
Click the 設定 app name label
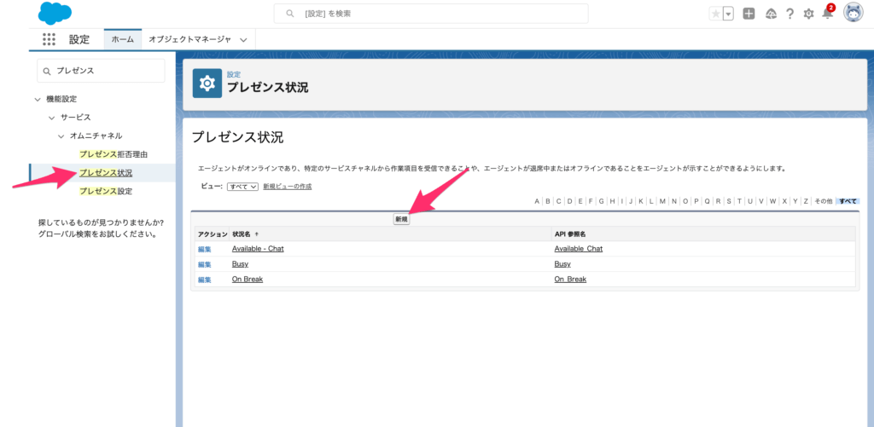79,39
